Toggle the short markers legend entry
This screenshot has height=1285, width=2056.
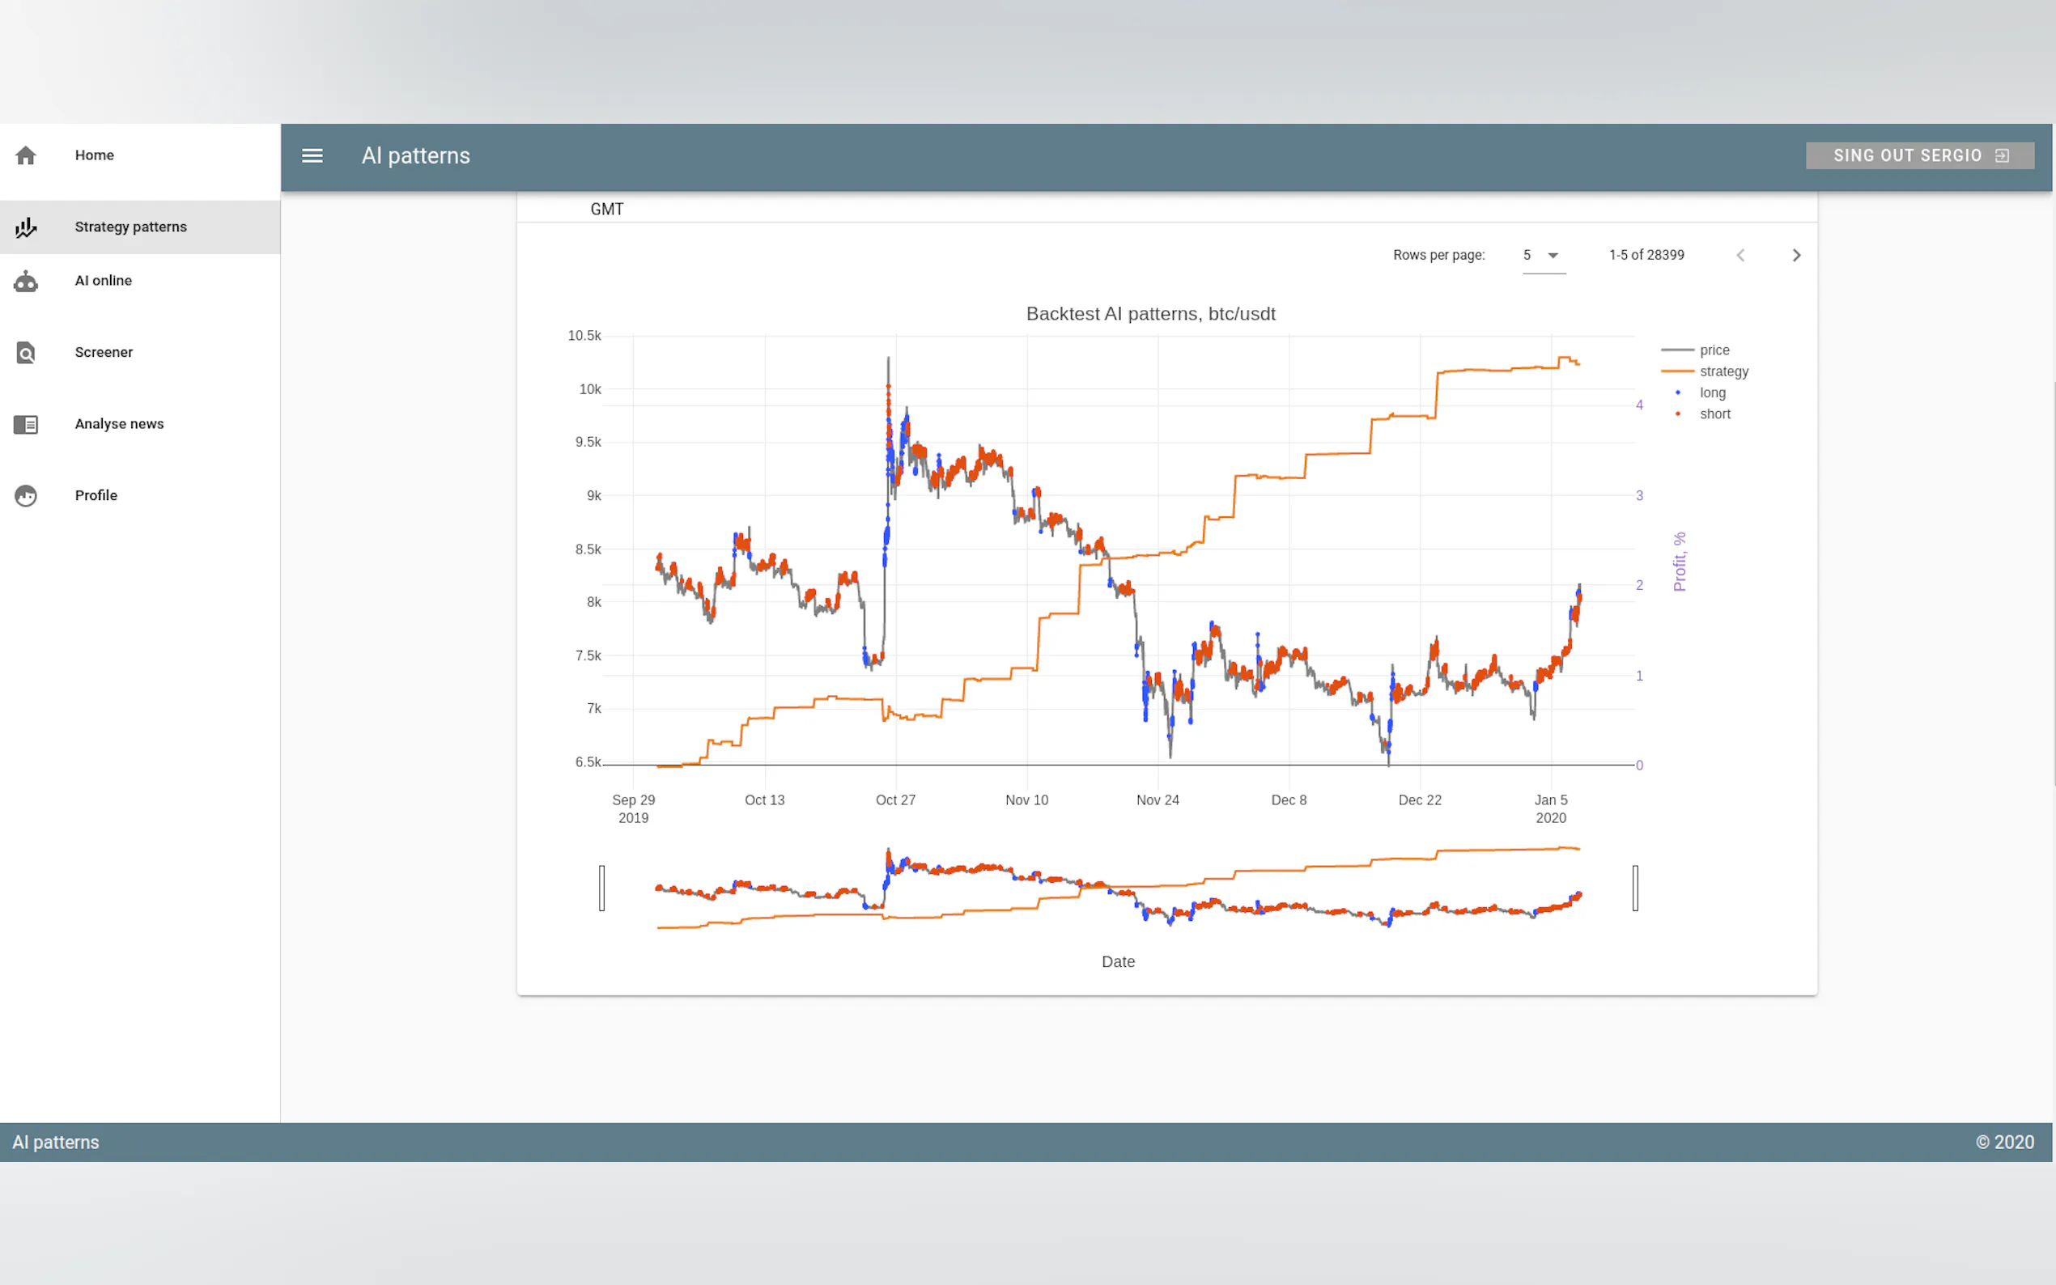click(x=1714, y=413)
